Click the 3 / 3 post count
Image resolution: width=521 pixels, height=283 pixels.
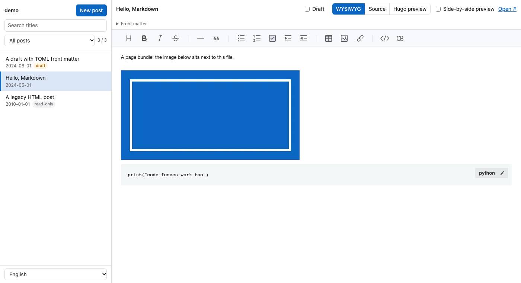click(x=102, y=40)
